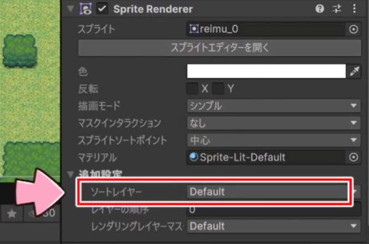Open 描画モード dropdown showing シンプル
This screenshot has height=244, width=369.
(x=274, y=106)
